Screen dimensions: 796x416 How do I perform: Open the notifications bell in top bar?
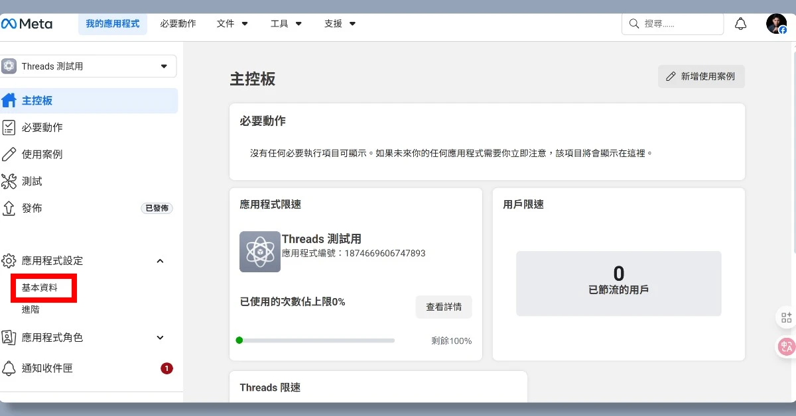pos(740,24)
